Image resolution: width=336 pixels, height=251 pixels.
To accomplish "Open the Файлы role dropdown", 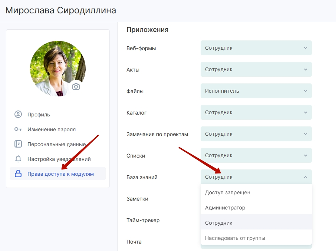I will (256, 91).
